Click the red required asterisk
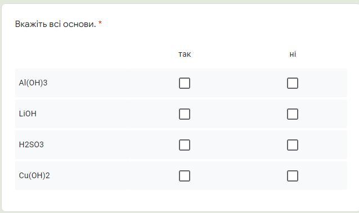Viewport: 359px width, 213px height. 100,22
